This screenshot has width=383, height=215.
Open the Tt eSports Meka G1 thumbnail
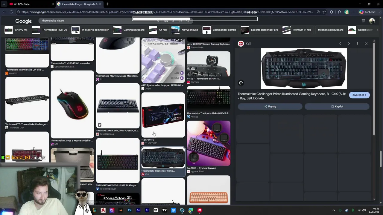click(x=209, y=99)
